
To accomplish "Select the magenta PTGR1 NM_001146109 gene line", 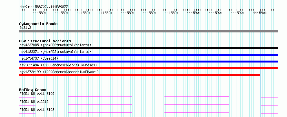I will [148, 96].
